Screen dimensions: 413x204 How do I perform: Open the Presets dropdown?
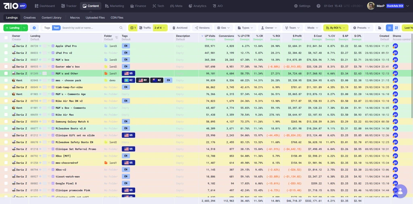click(x=362, y=28)
